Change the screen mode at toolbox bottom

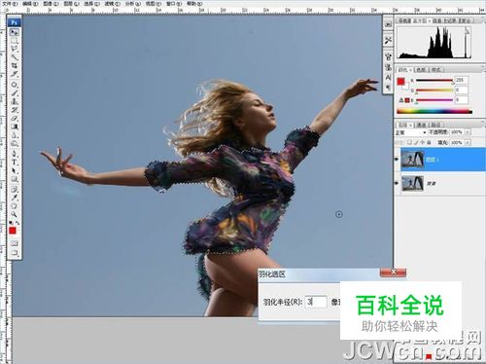(x=14, y=253)
